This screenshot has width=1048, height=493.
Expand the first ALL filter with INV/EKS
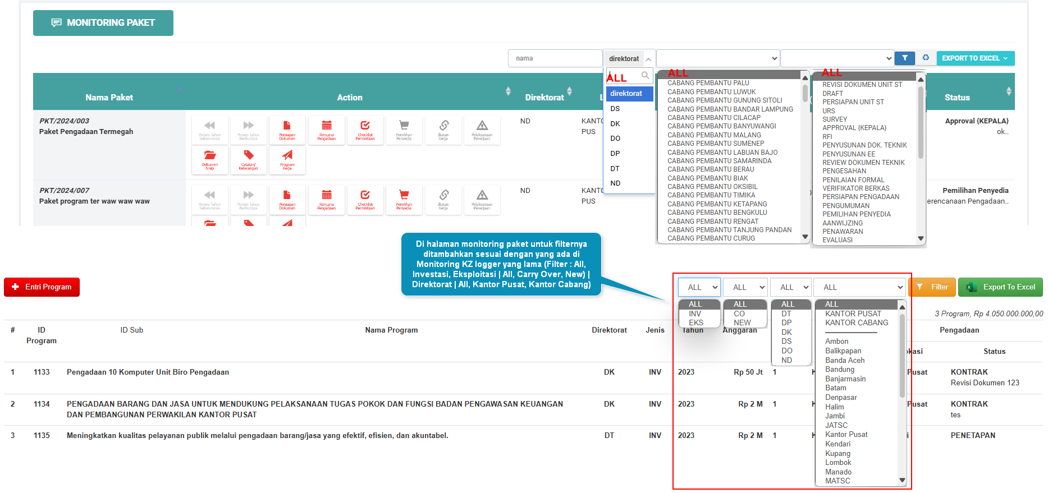click(699, 287)
